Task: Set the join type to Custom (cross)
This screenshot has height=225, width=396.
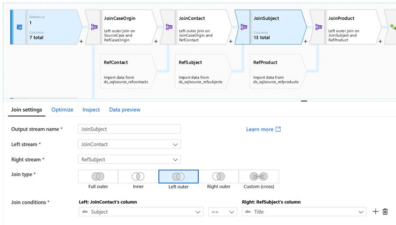Action: [x=258, y=176]
